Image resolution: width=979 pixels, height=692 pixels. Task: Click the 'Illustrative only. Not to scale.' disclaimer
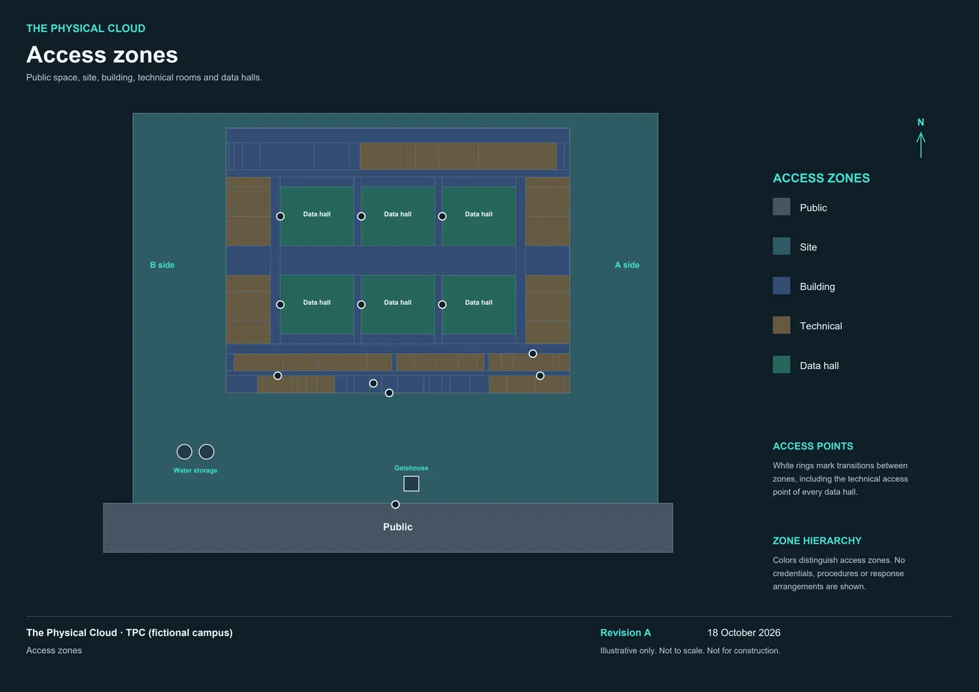690,651
